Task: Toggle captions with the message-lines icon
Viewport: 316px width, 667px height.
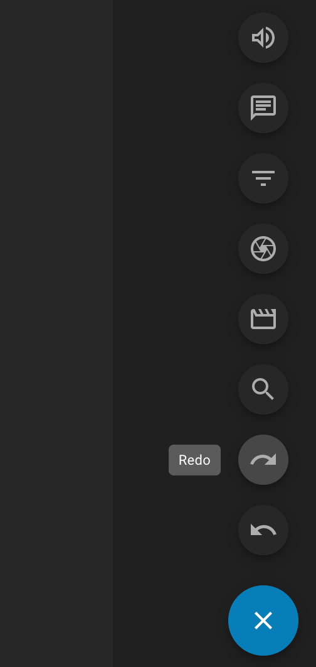Action: [x=263, y=108]
